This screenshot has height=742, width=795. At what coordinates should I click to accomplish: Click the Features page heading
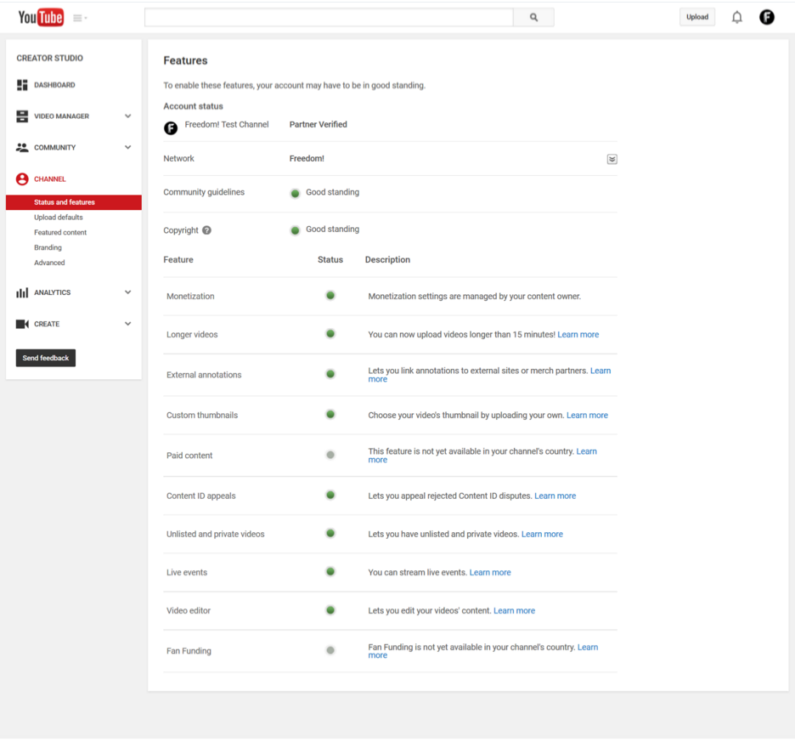point(185,61)
